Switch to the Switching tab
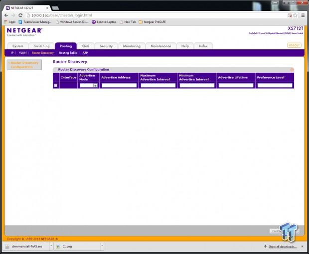This screenshot has height=254, width=309. [42, 46]
